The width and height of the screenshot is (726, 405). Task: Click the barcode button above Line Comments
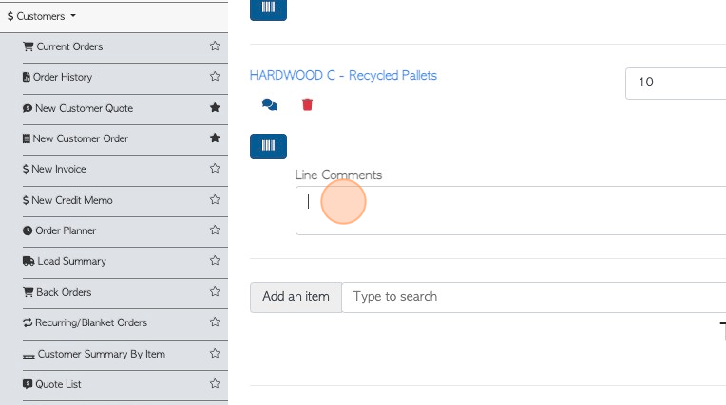269,146
